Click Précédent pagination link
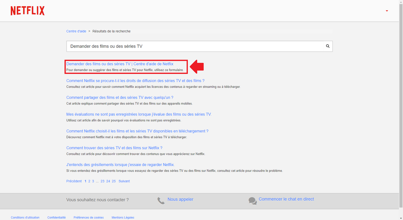 click(x=74, y=181)
